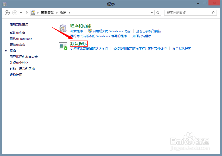
Task: Open 外观和个性化 category
Action: point(19,63)
